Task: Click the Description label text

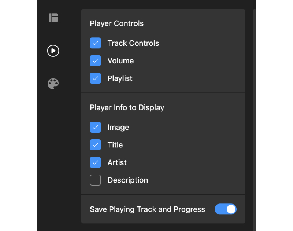Action: point(127,180)
